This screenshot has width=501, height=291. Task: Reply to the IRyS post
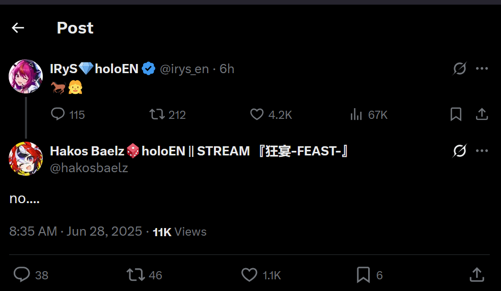(58, 114)
